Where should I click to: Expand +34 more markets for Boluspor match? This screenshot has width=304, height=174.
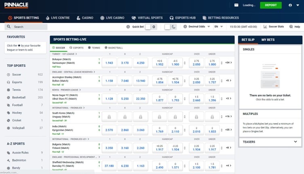(x=228, y=63)
